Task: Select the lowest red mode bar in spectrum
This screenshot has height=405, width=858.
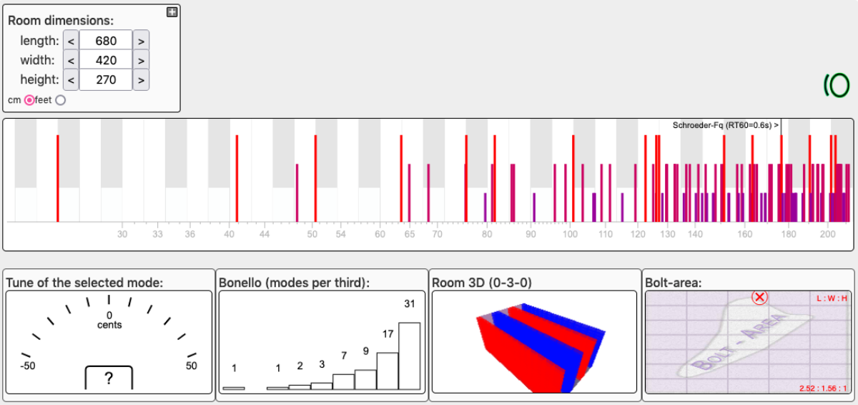Action: (58, 177)
